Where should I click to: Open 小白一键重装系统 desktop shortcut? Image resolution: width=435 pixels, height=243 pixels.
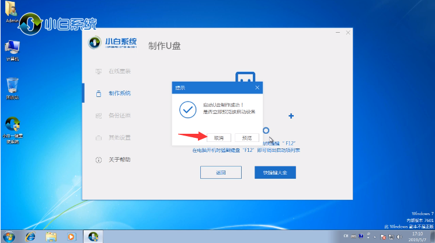coord(12,130)
